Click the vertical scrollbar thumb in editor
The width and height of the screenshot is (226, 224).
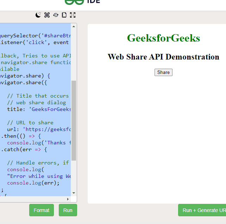coord(74,120)
